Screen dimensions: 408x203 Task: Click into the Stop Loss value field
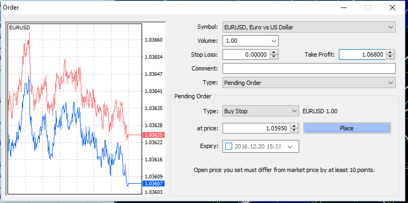pos(246,54)
